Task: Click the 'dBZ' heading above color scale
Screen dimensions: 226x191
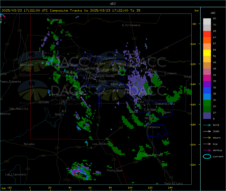Action: pyautogui.click(x=213, y=13)
